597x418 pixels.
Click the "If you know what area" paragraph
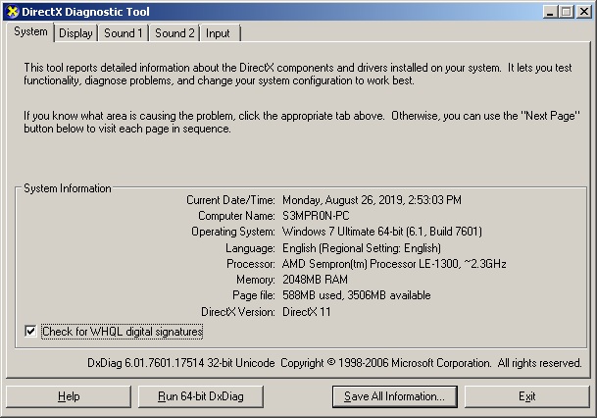[302, 122]
